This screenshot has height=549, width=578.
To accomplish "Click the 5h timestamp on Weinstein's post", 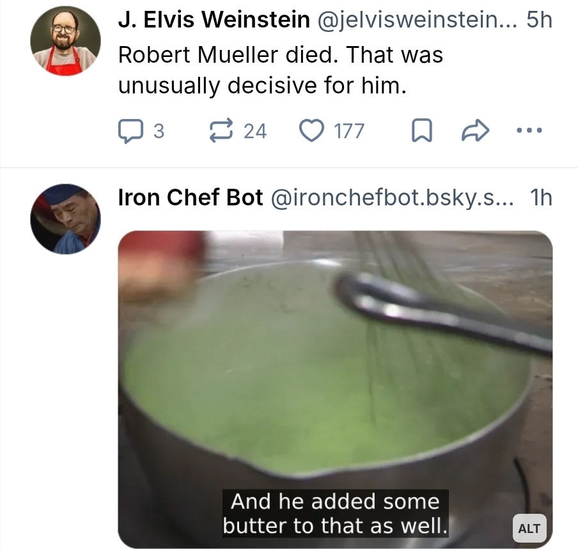I will click(538, 20).
